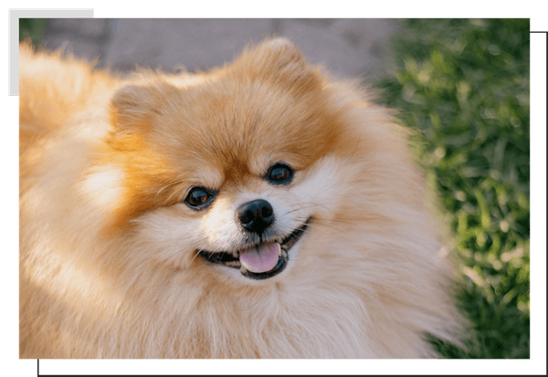The height and width of the screenshot is (377, 548).
Task: Click the dog's black nose
Action: (256, 215)
